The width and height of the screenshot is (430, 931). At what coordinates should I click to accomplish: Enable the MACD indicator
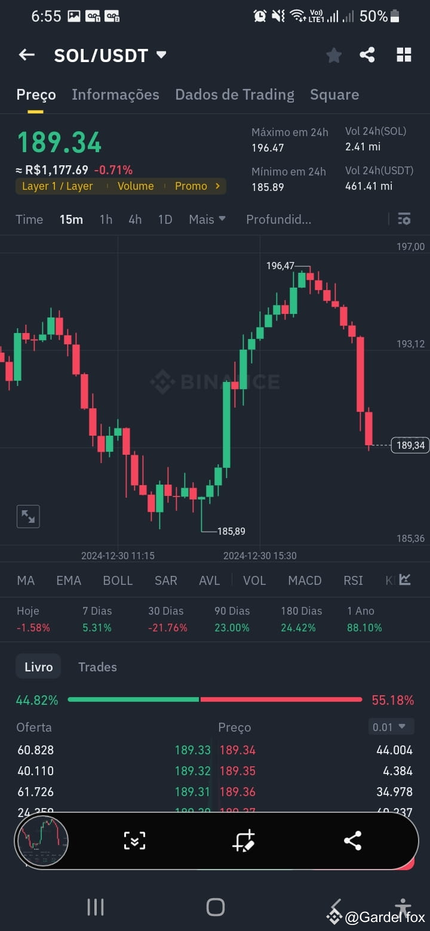click(x=305, y=580)
